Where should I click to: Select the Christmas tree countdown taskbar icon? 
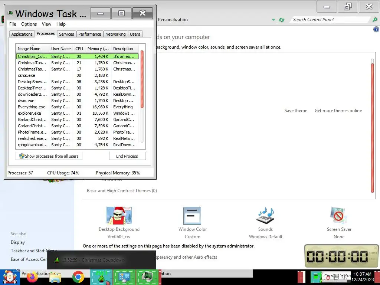101,277
